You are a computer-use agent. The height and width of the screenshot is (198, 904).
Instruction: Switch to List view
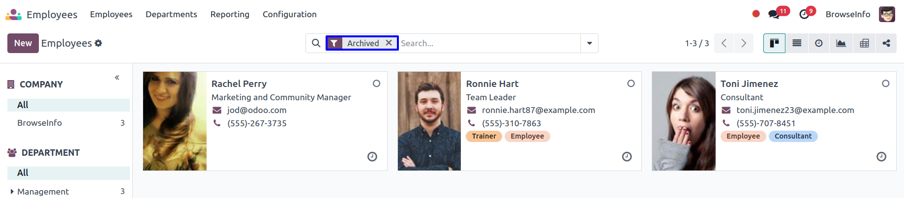pyautogui.click(x=797, y=43)
